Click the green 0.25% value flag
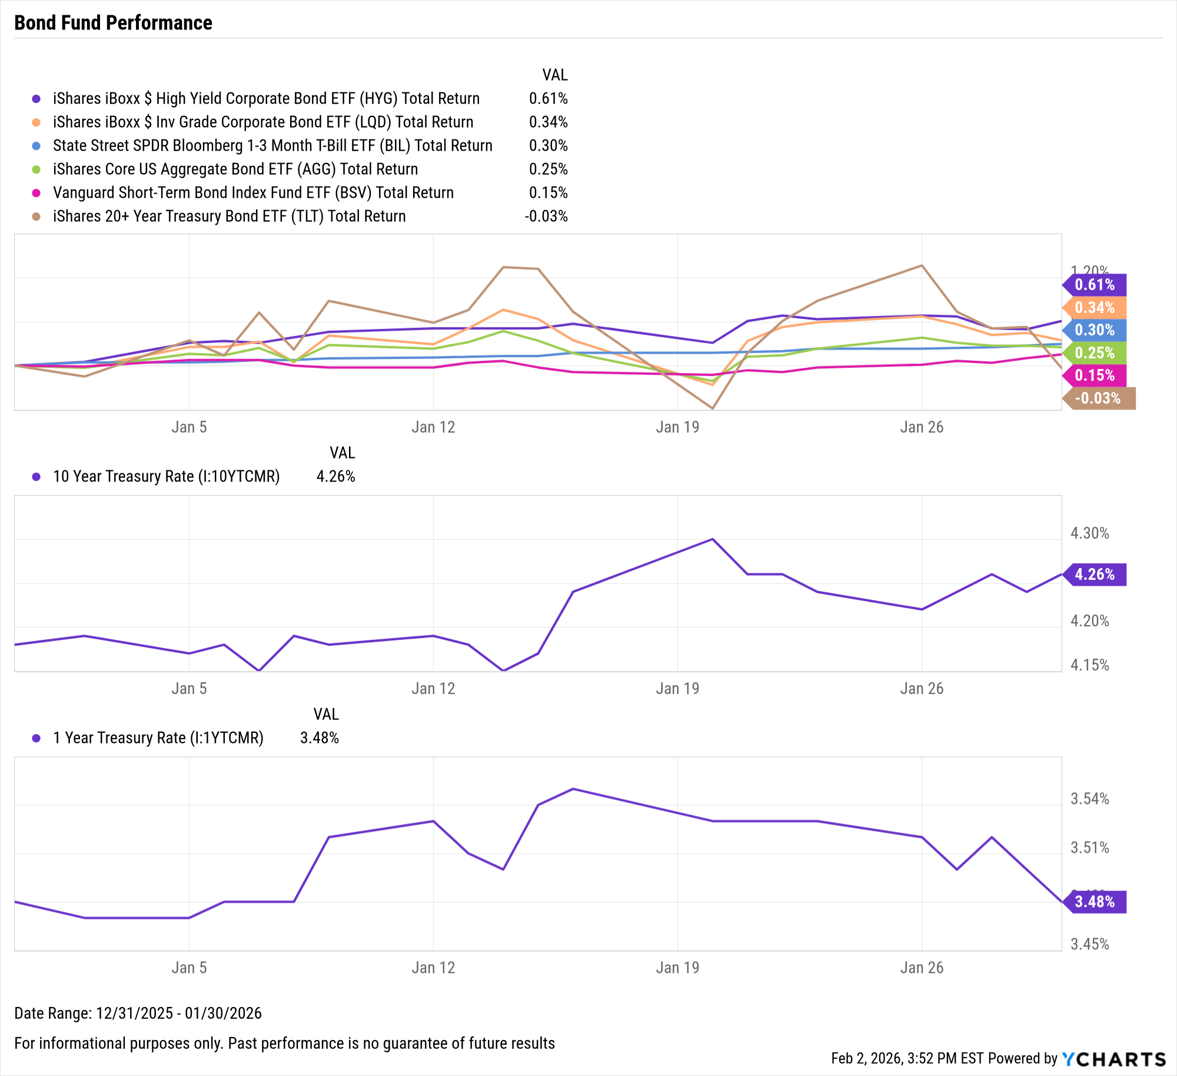 click(1095, 353)
